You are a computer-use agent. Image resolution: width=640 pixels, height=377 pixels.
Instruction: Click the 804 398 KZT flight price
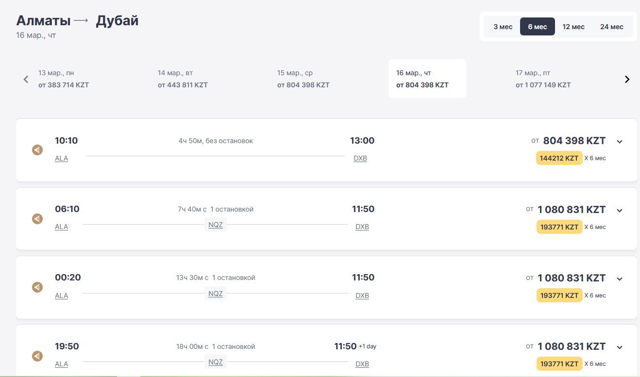point(574,141)
